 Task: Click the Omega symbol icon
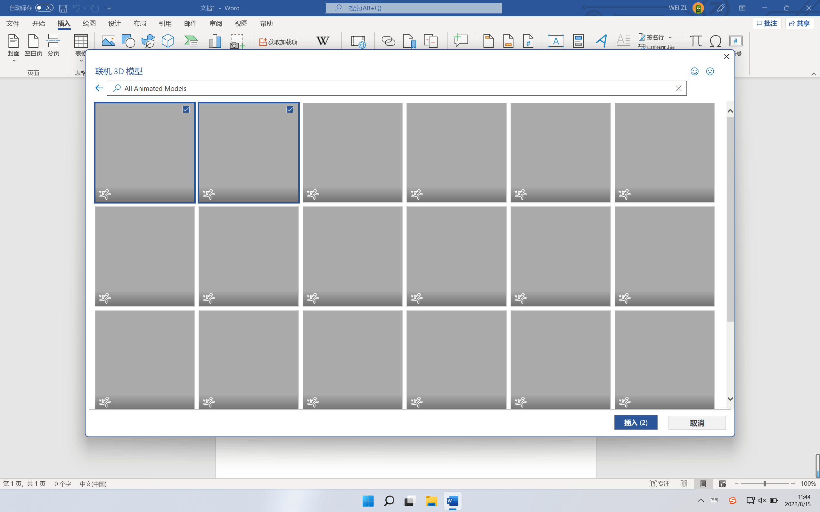[x=715, y=41]
